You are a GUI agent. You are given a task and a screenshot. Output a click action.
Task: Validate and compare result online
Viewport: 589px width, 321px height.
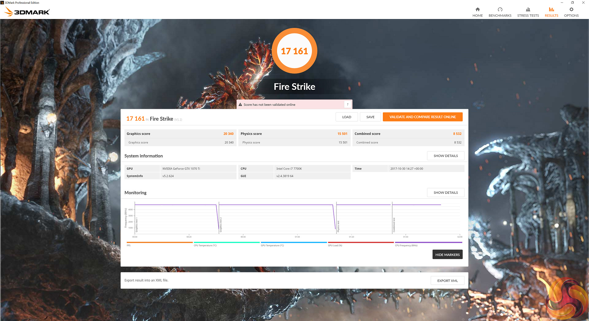(422, 117)
